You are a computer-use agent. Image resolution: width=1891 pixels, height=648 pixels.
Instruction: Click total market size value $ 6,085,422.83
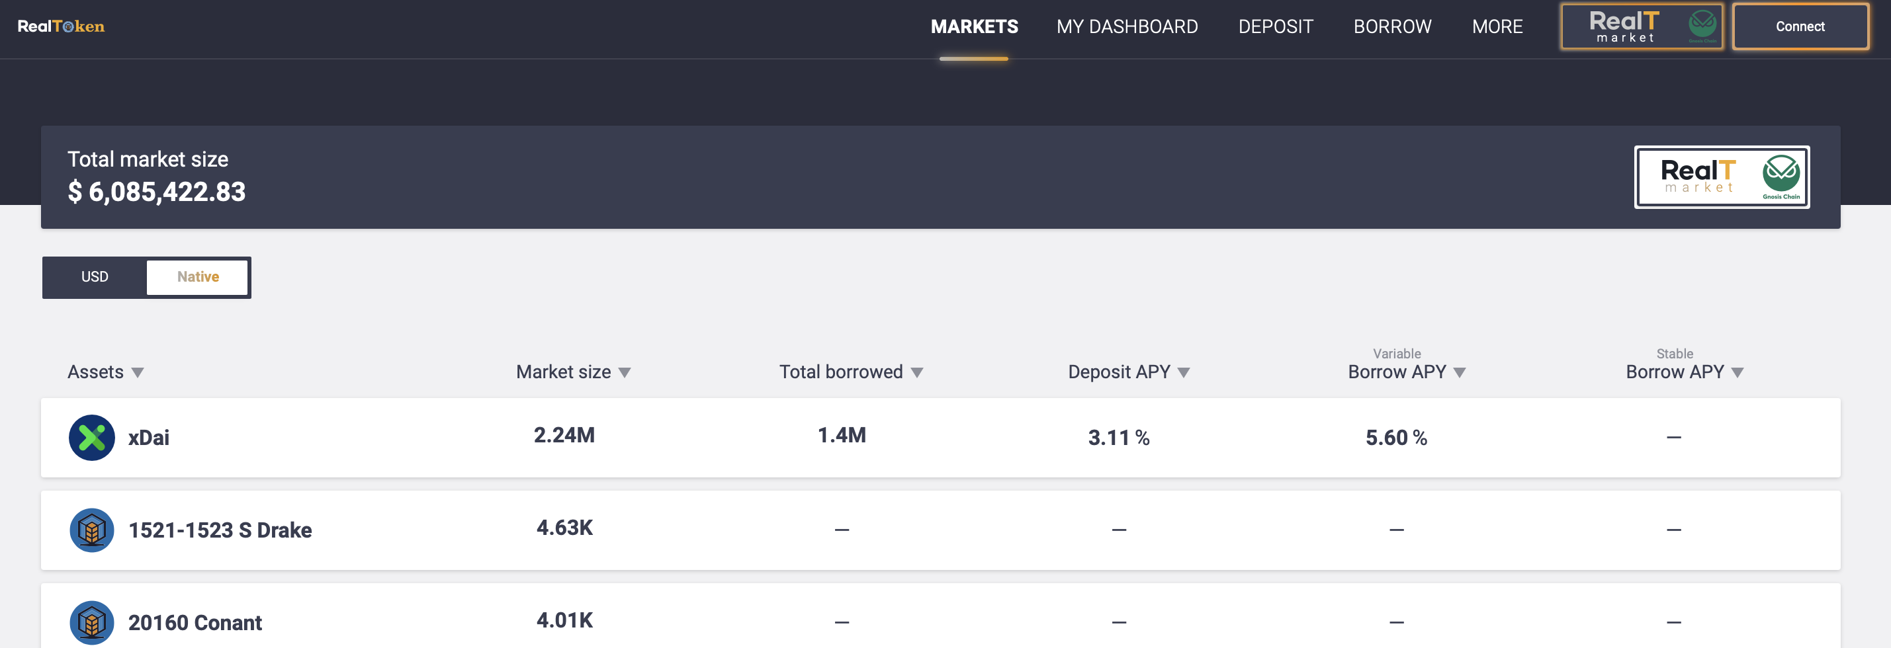[x=156, y=192]
